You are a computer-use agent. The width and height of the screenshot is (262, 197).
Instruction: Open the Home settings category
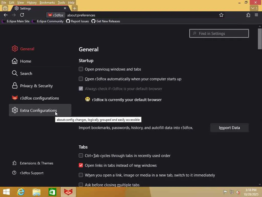point(40,61)
